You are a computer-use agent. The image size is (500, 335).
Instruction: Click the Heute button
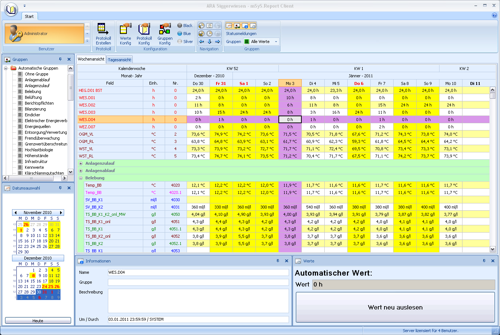38,321
